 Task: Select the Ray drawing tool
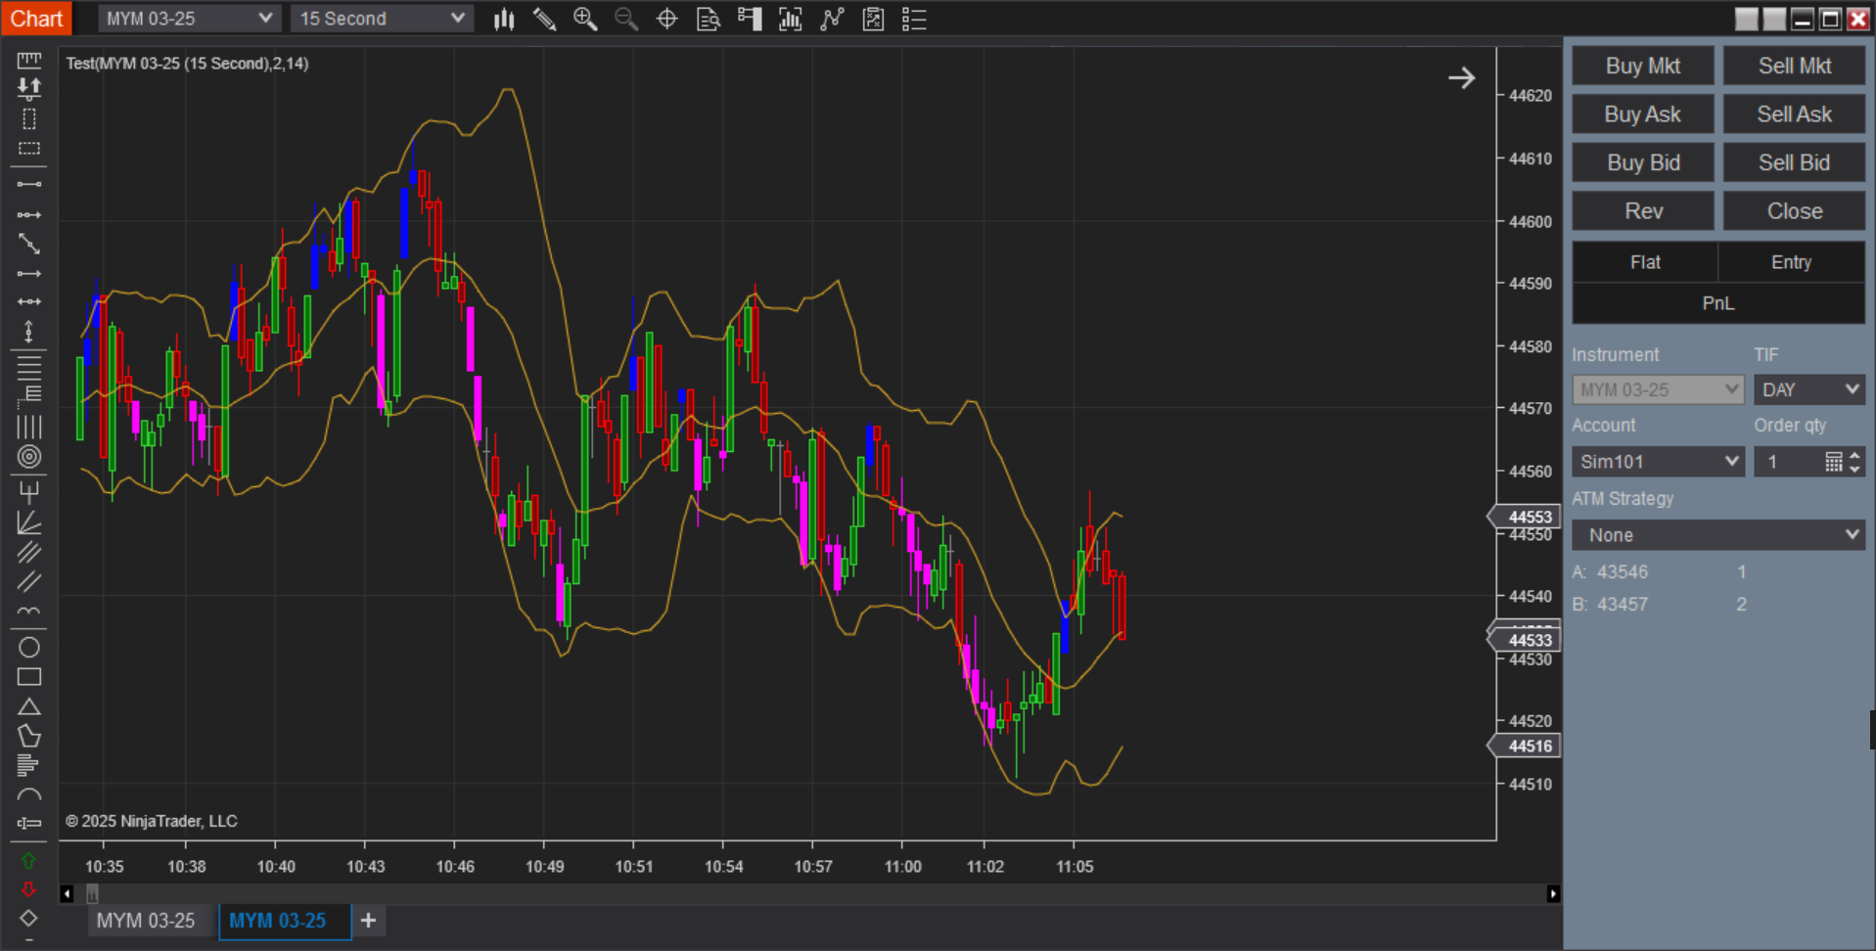29,214
